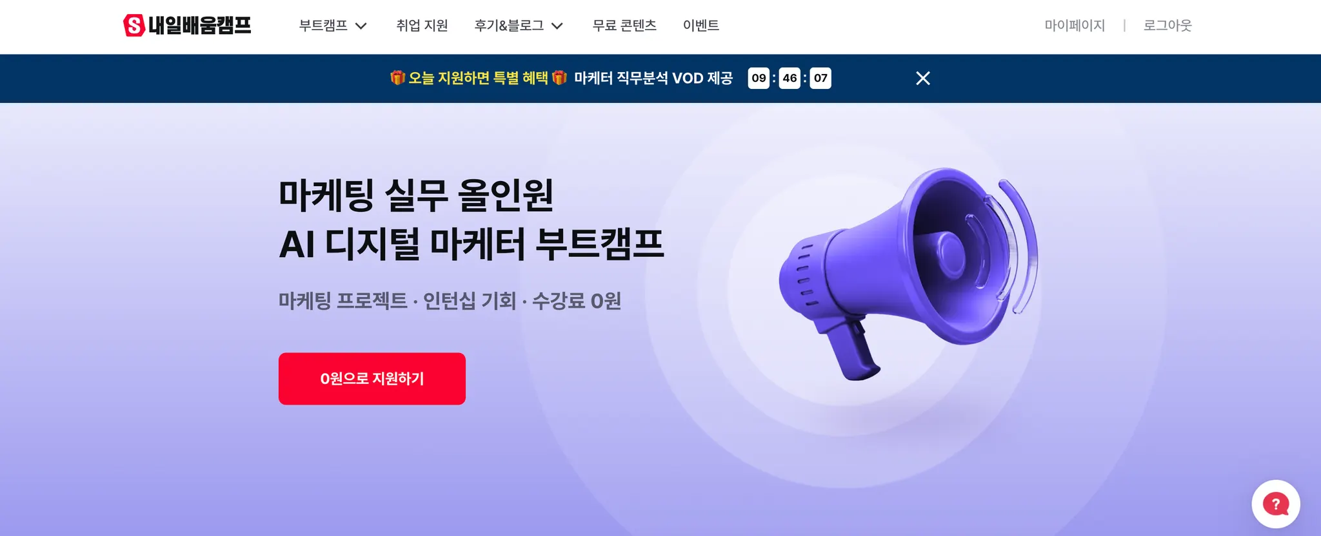Click the gift icon after 특별 혜택
This screenshot has width=1321, height=536.
559,78
